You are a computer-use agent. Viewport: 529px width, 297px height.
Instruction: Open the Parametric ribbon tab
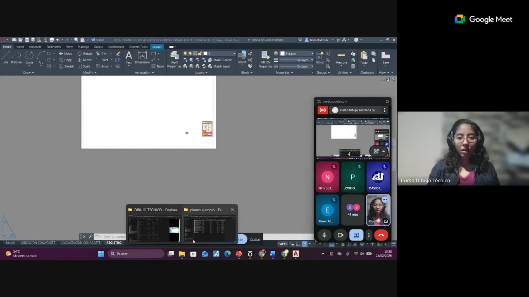[54, 47]
